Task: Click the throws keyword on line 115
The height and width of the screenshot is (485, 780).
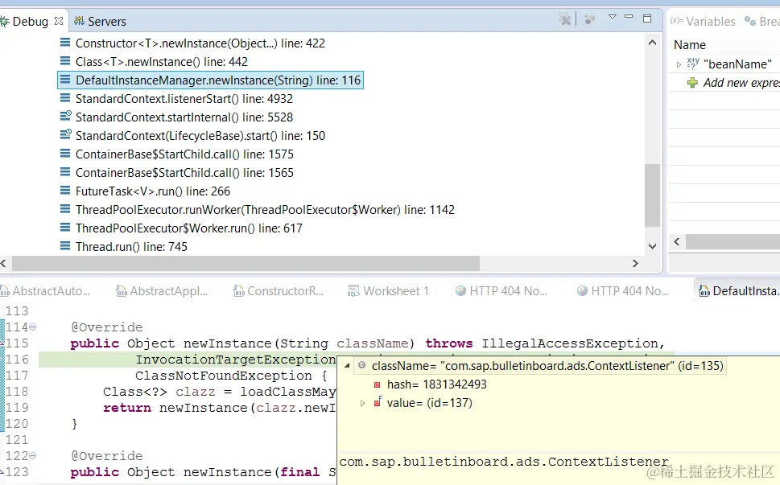Action: coord(449,343)
